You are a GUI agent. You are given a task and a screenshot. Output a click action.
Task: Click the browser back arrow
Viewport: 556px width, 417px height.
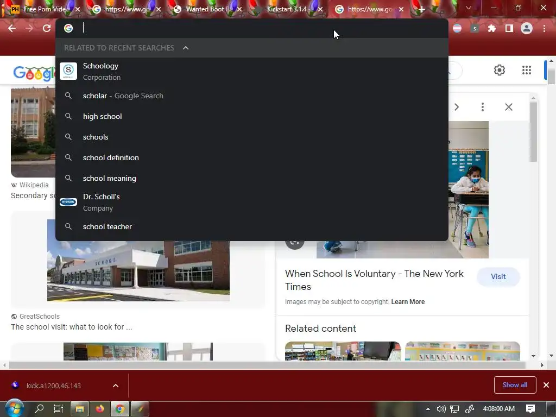click(x=12, y=28)
